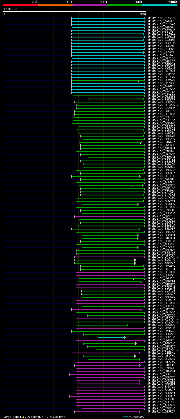Screen dimensions: 180x419
Task: Open hit UniRef100_B9N5P1
Action: click(x=162, y=27)
